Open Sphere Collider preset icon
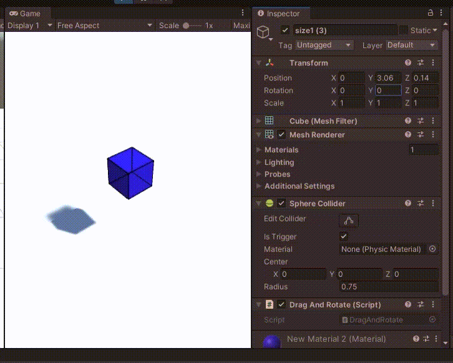Screen dimensions: 453x363 [421, 203]
